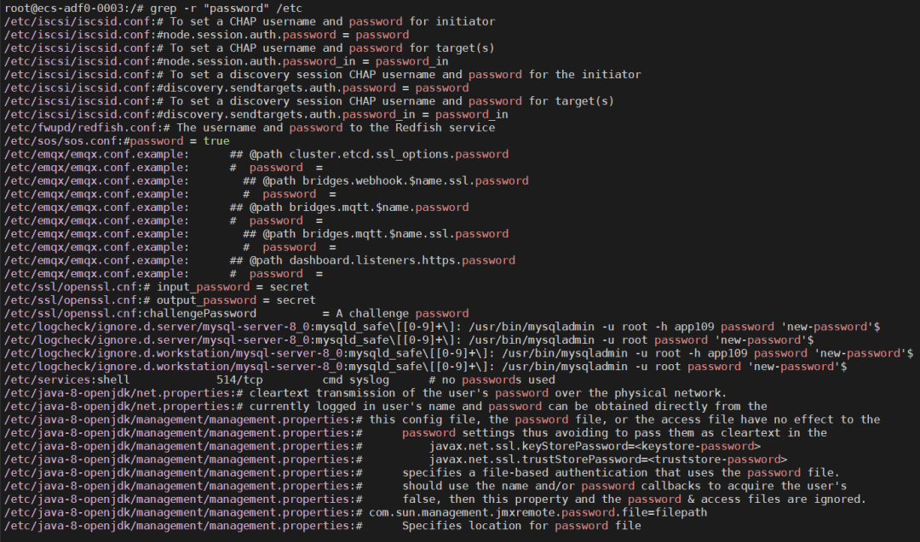Screen dimensions: 920x542
Task: Click 'cluster.etcd.ssl_options.password' path text
Action: (399, 154)
